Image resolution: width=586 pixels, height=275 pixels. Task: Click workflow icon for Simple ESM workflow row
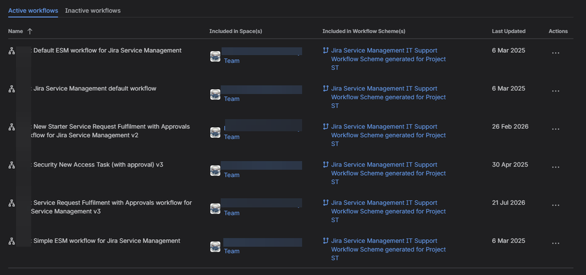click(x=12, y=242)
